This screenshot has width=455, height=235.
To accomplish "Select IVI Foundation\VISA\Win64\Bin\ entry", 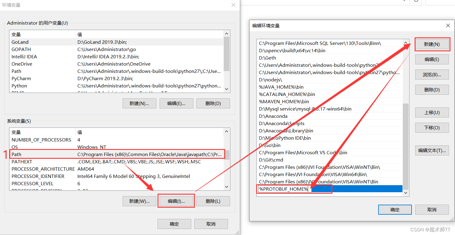I will pyautogui.click(x=330, y=175).
